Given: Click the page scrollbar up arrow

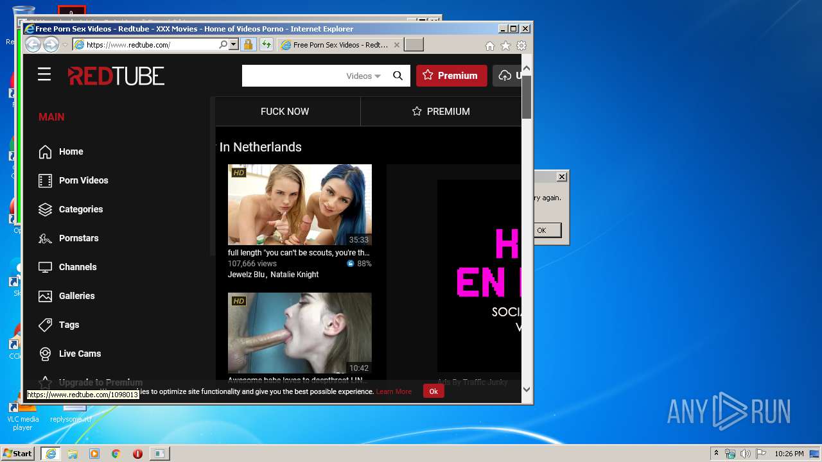Looking at the screenshot, I should click(x=527, y=68).
